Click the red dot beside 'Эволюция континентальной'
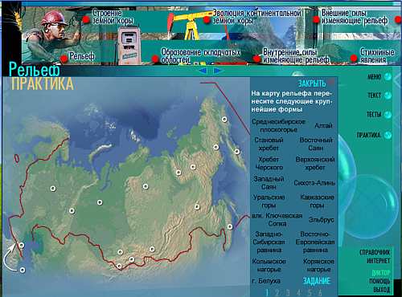 [207, 19]
